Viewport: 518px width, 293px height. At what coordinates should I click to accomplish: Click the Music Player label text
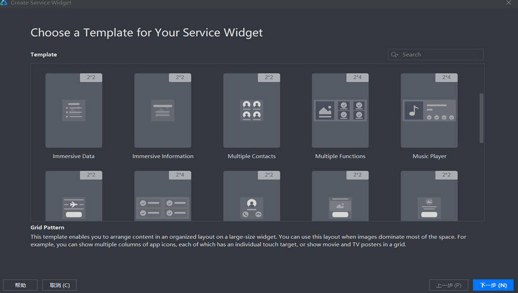429,156
